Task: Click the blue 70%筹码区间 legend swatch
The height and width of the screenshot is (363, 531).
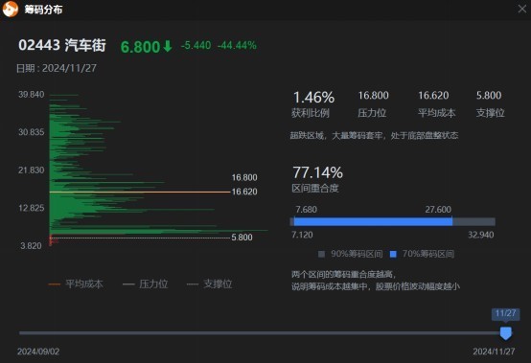Action: [x=393, y=254]
